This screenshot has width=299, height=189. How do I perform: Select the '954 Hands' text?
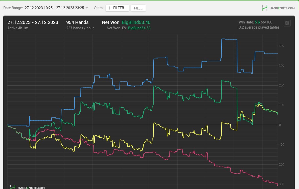click(77, 22)
